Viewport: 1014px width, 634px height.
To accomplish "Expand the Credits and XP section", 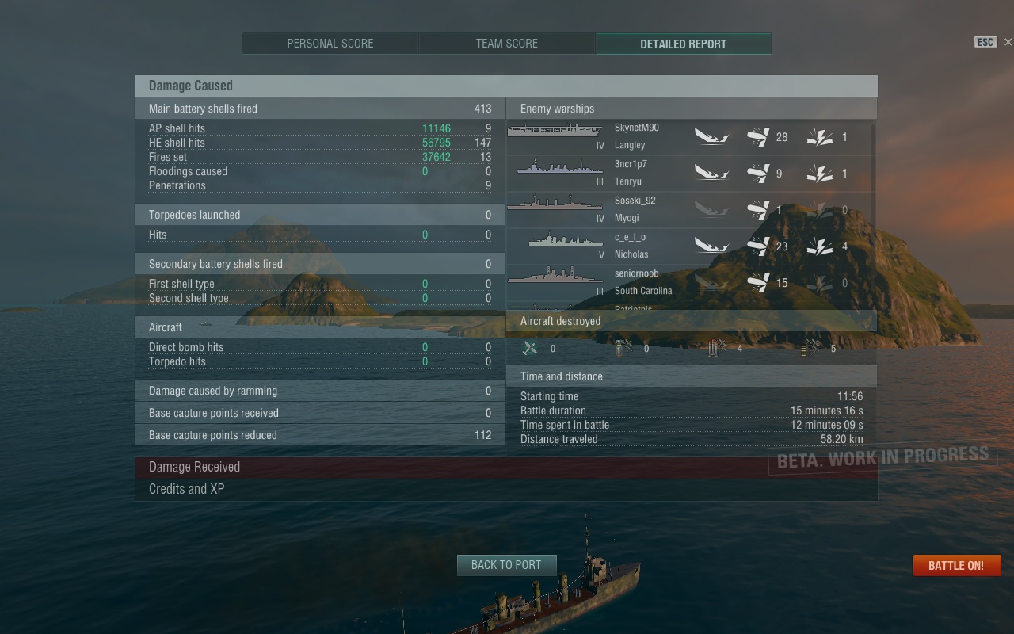I will click(506, 490).
